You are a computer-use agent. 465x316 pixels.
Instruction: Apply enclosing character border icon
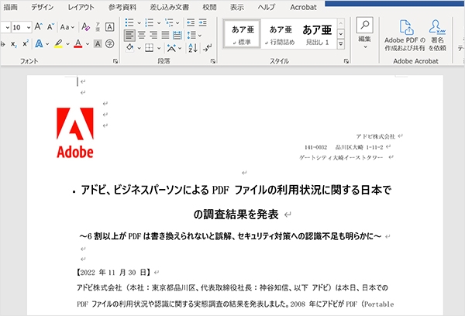pos(110,27)
